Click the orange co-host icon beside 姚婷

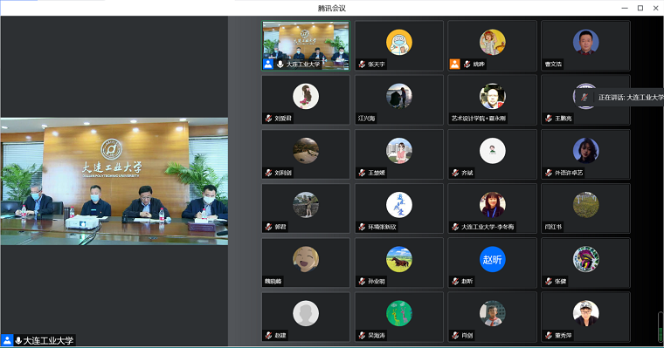point(454,65)
